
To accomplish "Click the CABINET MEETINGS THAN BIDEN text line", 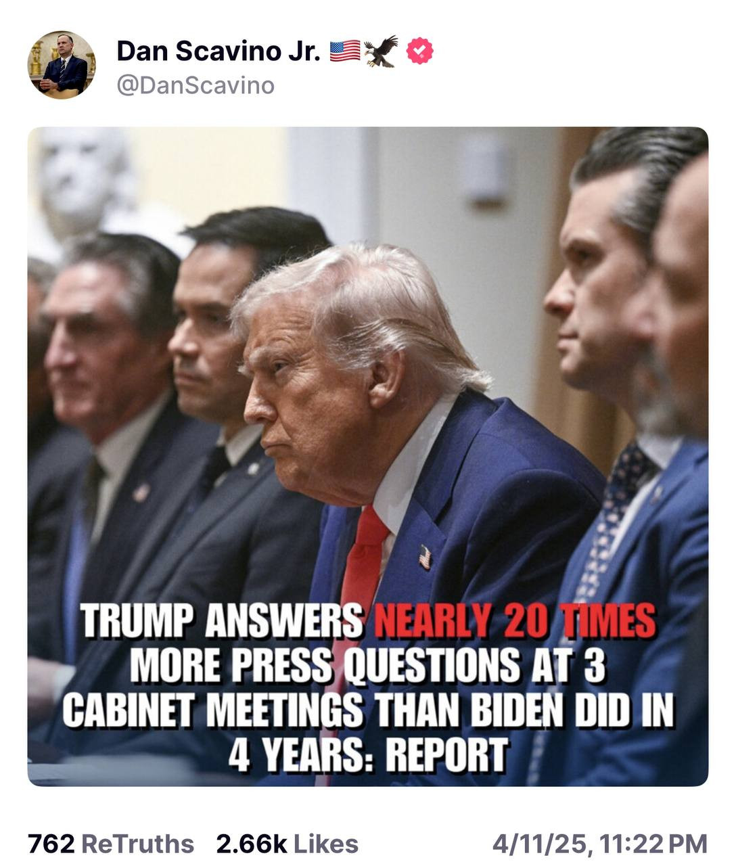I will point(368,710).
